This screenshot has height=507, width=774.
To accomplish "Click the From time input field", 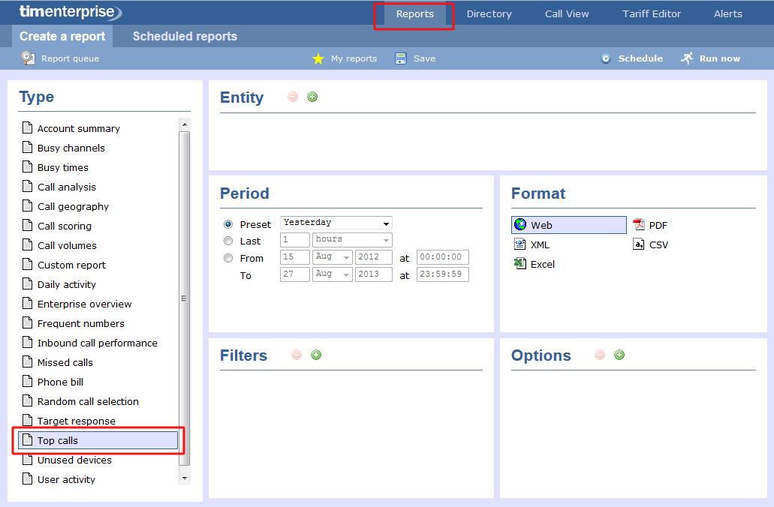I will click(442, 257).
